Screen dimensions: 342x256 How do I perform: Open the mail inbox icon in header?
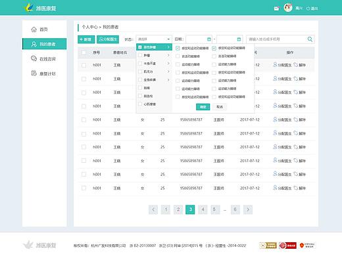[x=276, y=9]
